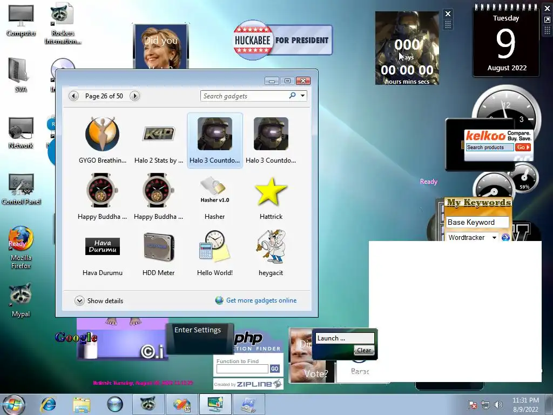Close the Halo countdown gadget
The height and width of the screenshot is (415, 553).
click(448, 14)
